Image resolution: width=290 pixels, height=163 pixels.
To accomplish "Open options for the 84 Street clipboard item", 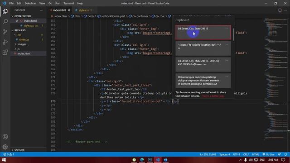I will [x=227, y=28].
